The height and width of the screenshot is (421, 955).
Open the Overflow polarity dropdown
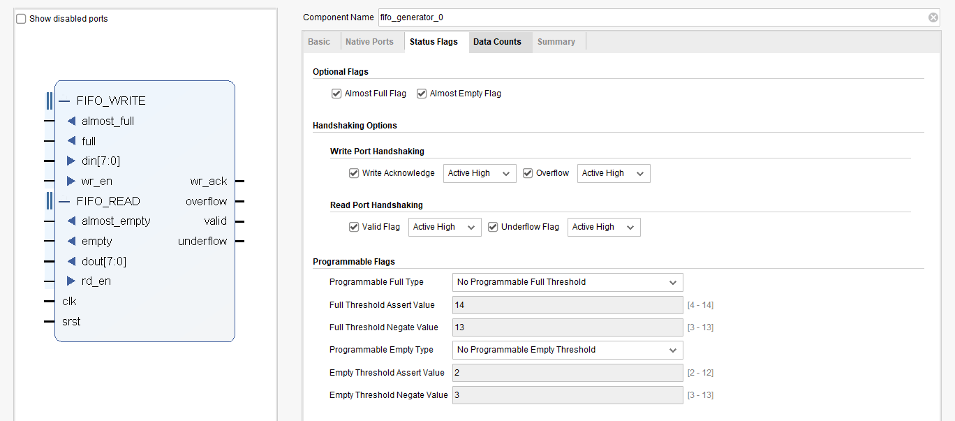(x=613, y=174)
